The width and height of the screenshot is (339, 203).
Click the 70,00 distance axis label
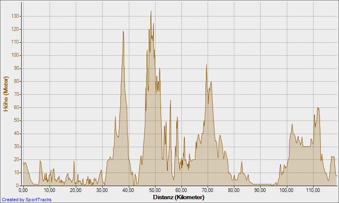208,190
